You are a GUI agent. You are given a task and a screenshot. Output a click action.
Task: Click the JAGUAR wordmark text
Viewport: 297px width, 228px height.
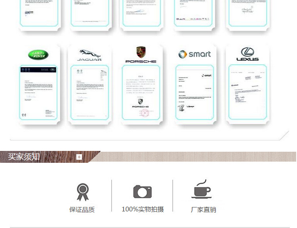89,60
